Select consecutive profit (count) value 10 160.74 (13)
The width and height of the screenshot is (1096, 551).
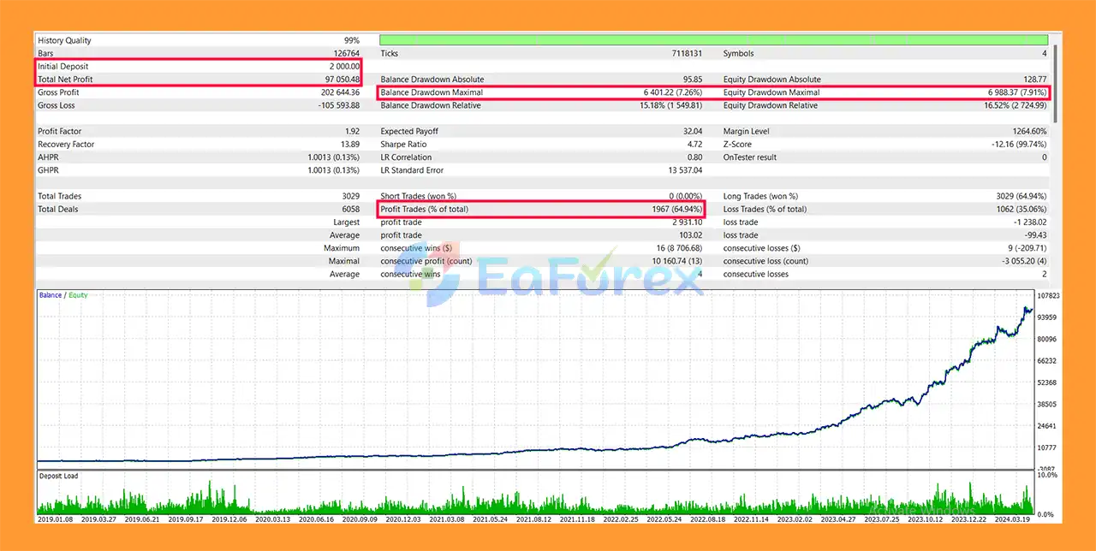coord(677,261)
